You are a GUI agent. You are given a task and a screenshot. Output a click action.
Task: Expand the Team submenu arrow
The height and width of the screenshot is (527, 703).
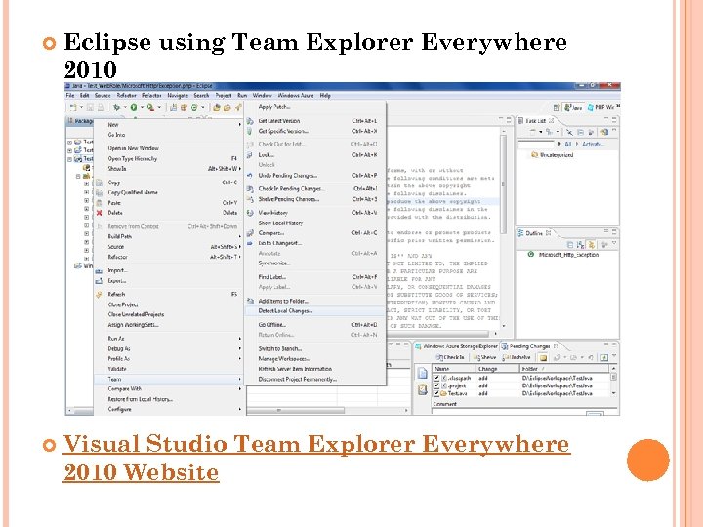pos(240,379)
